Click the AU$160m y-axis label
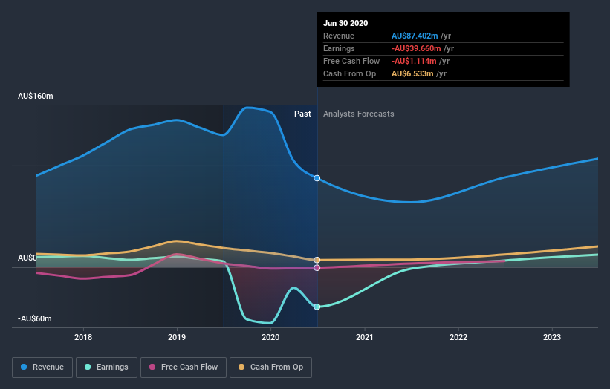This screenshot has height=389, width=610. pos(36,96)
